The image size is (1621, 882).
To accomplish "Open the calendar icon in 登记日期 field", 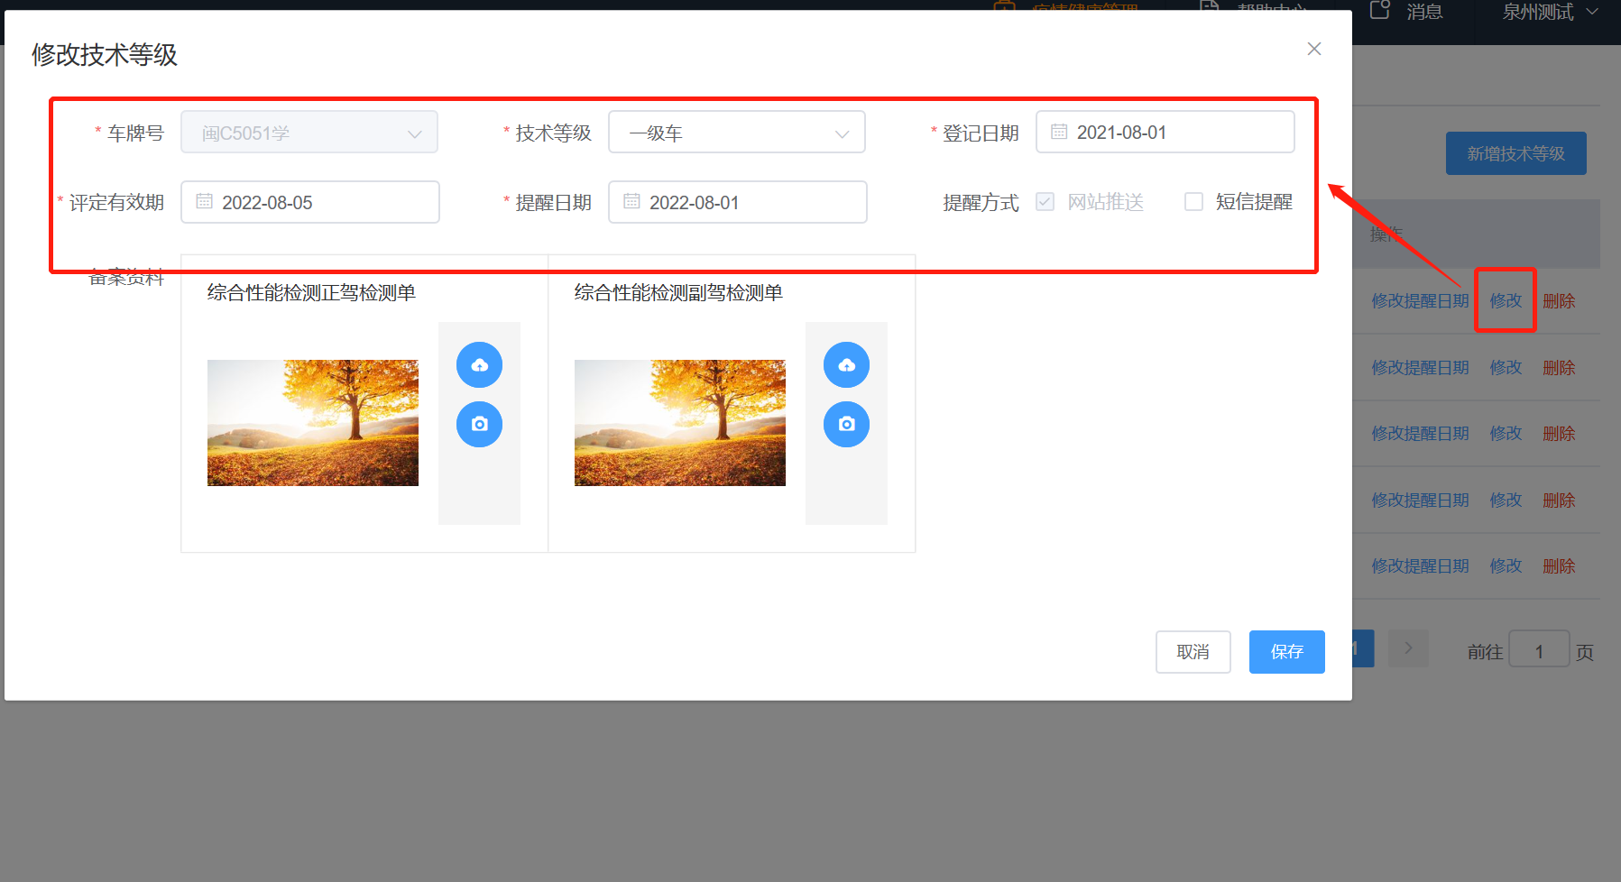I will click(1058, 132).
